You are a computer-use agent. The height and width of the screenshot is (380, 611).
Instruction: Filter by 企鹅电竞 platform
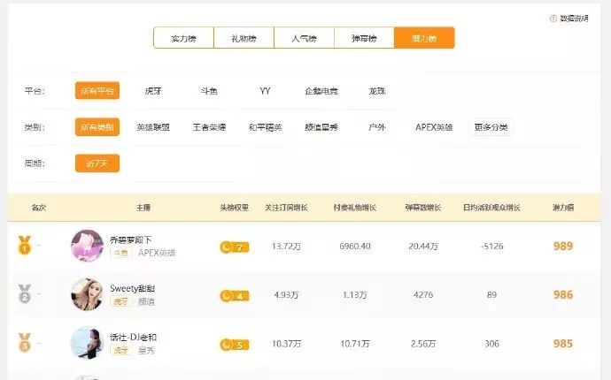pos(321,91)
